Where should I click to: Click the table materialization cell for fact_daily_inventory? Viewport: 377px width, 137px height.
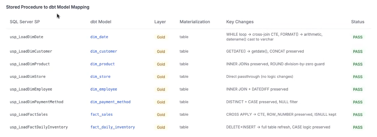[184, 127]
